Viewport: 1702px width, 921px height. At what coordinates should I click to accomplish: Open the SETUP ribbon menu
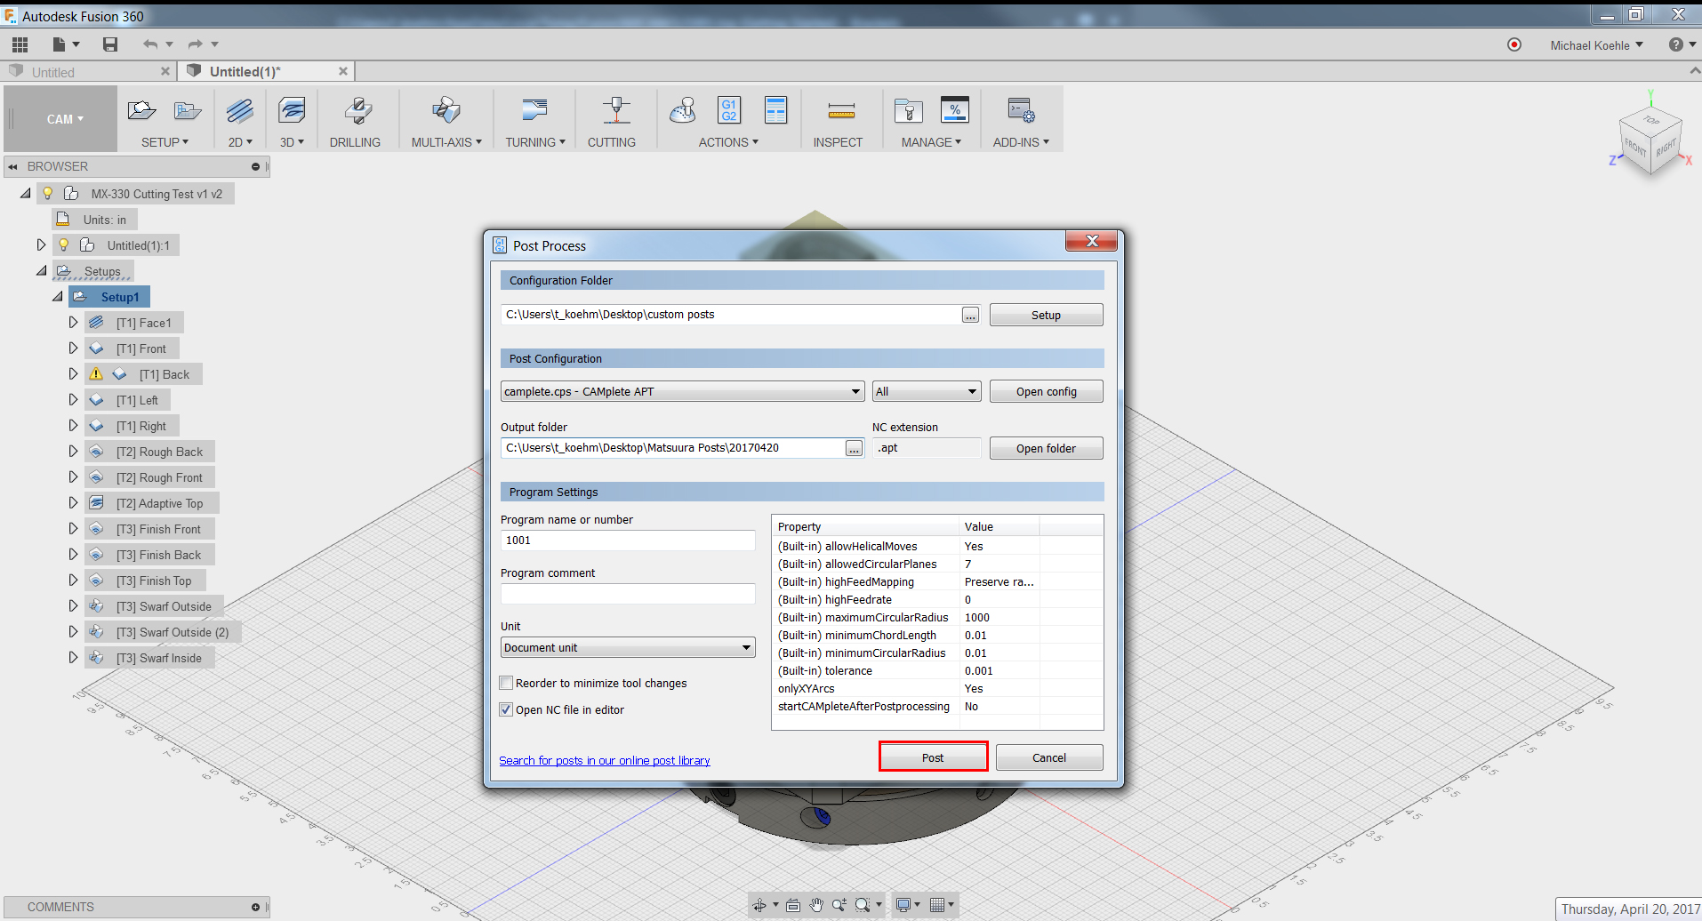pos(165,142)
